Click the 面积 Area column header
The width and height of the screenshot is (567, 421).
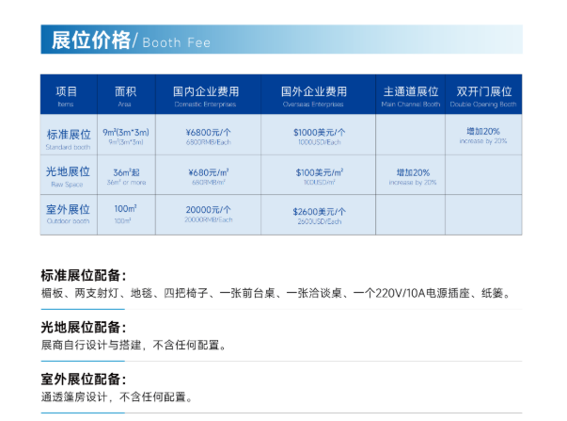tap(125, 95)
